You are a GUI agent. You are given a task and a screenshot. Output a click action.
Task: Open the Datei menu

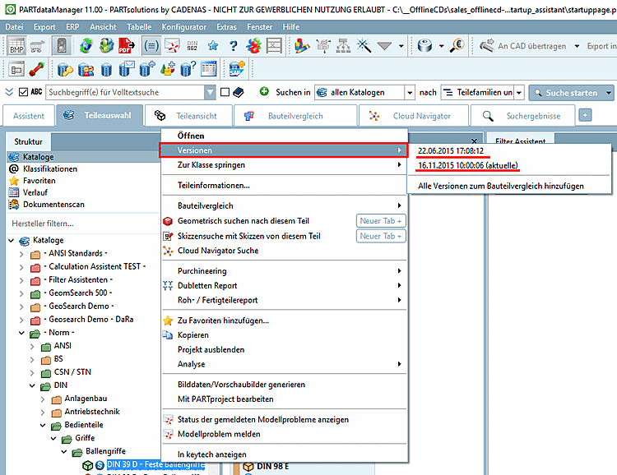pyautogui.click(x=14, y=27)
